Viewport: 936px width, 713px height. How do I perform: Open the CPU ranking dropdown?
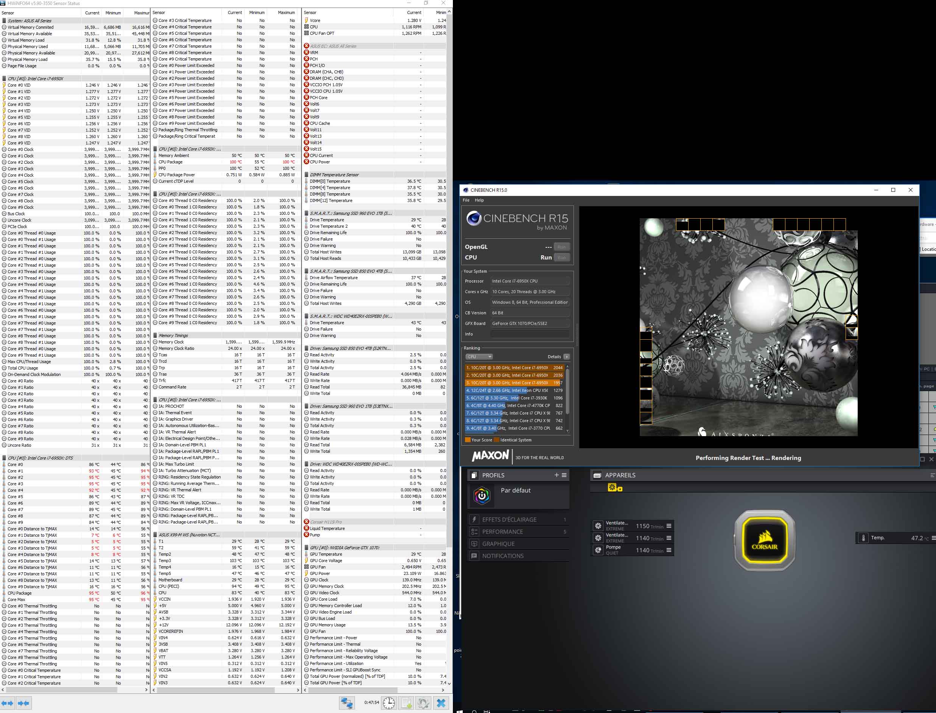point(479,356)
